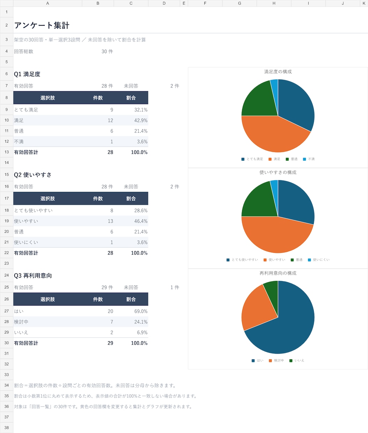The image size is (368, 433).
Task: Click the note starting 割合＝選択肢の件数
Action: tap(96, 386)
